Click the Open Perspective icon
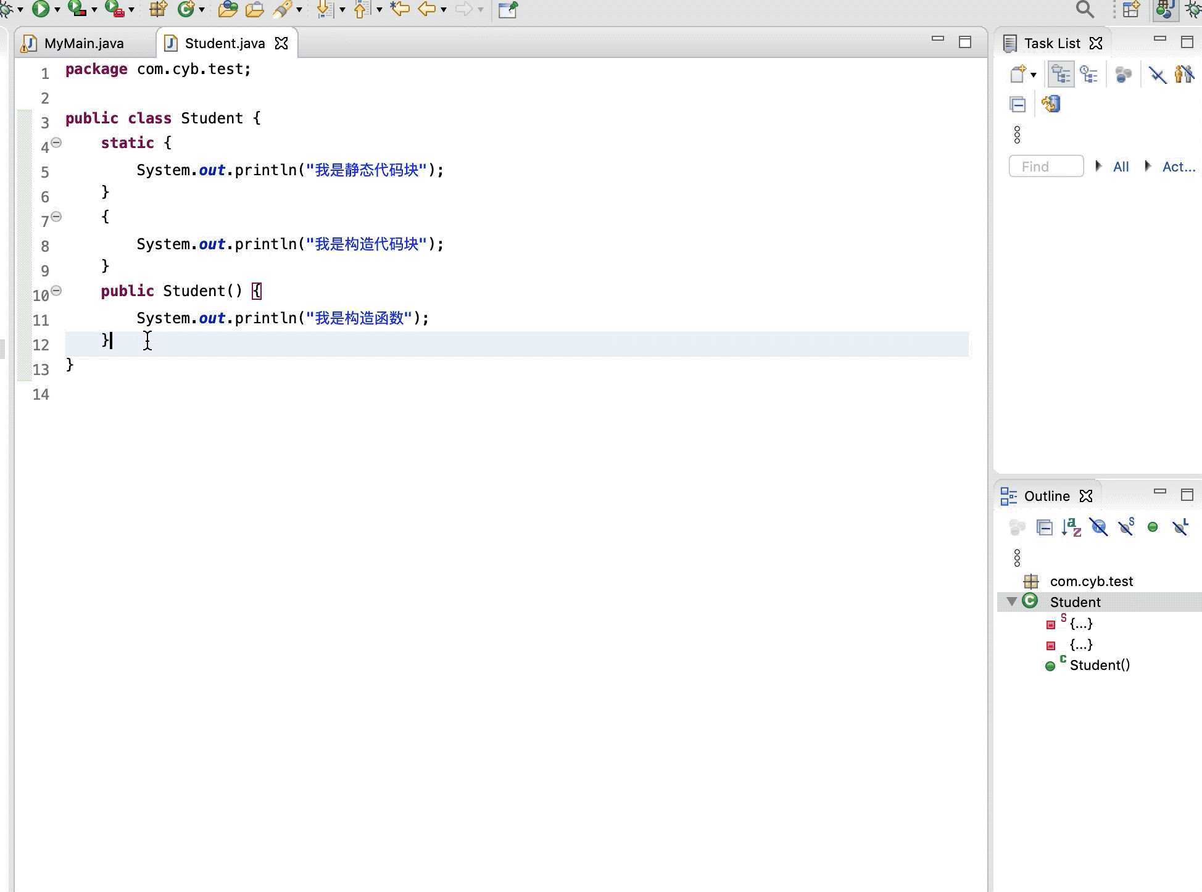The width and height of the screenshot is (1202, 892). point(1132,9)
